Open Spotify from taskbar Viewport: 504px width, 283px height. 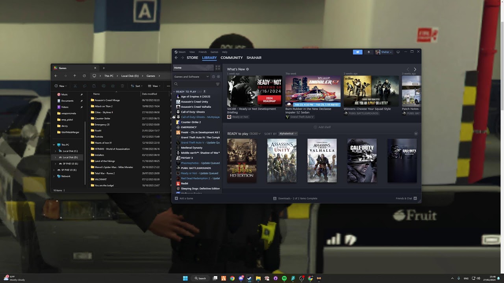pos(284,278)
